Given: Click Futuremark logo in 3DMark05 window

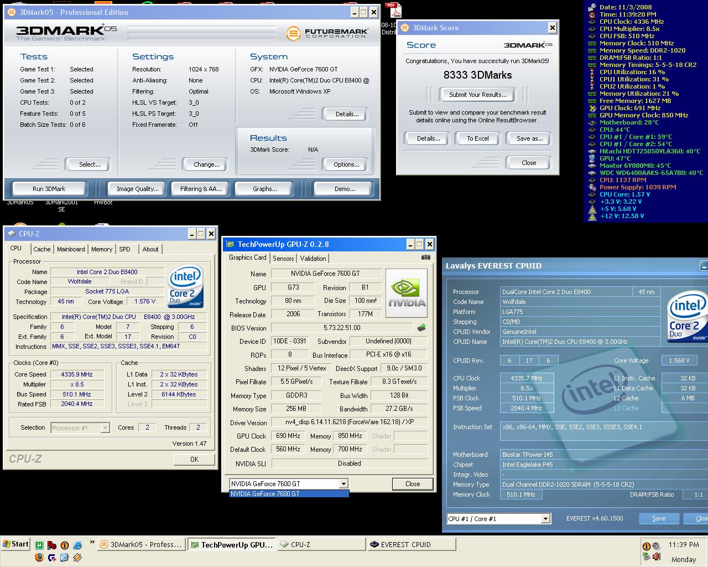Looking at the screenshot, I should (327, 33).
